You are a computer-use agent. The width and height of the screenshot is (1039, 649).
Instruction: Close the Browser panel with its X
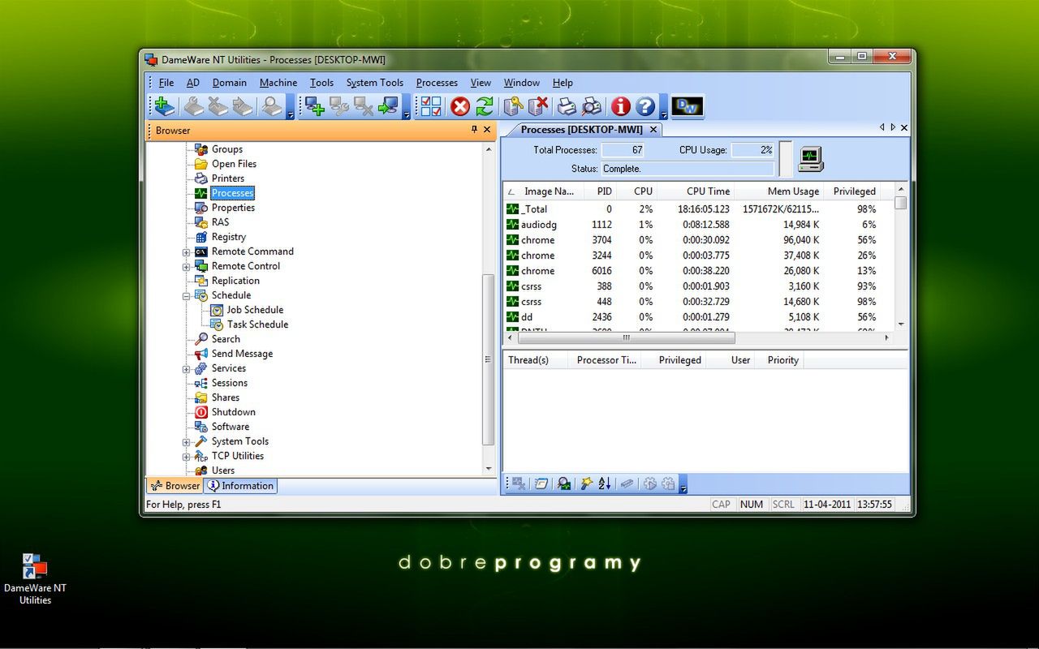tap(487, 130)
